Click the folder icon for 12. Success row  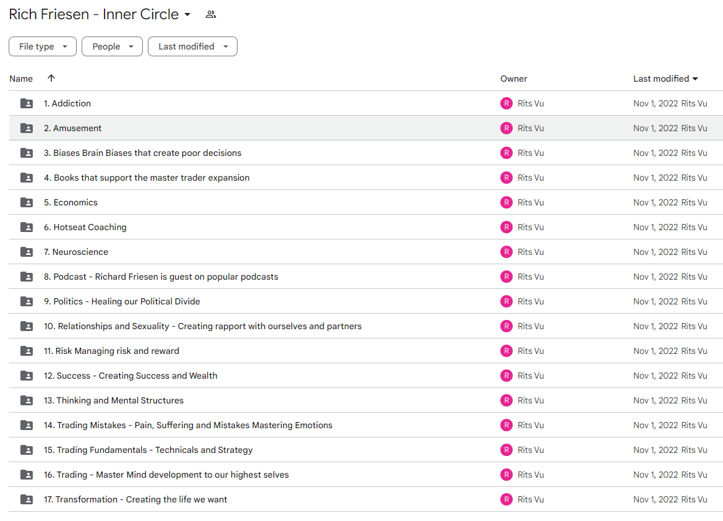click(27, 376)
